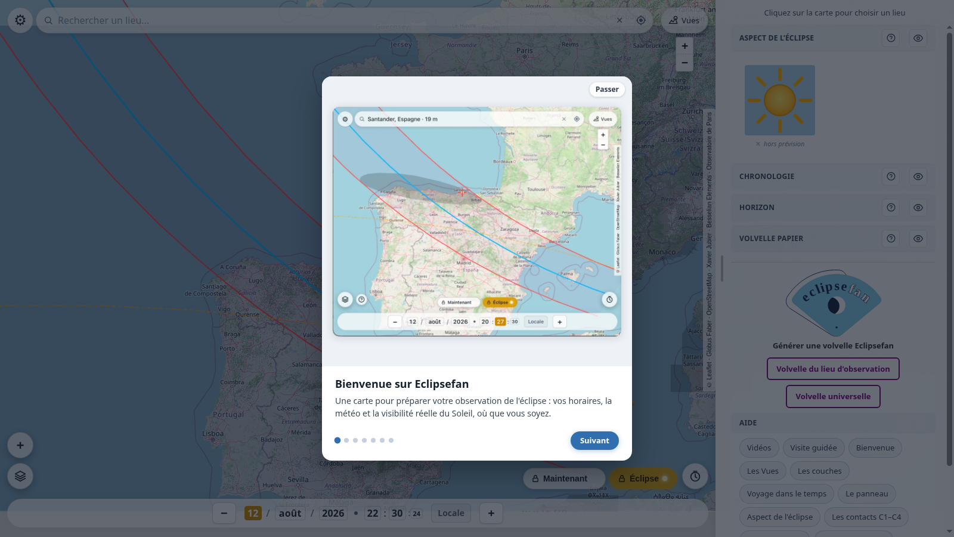Toggle visibility of Volvelle papier section
954x537 pixels.
pos(918,239)
